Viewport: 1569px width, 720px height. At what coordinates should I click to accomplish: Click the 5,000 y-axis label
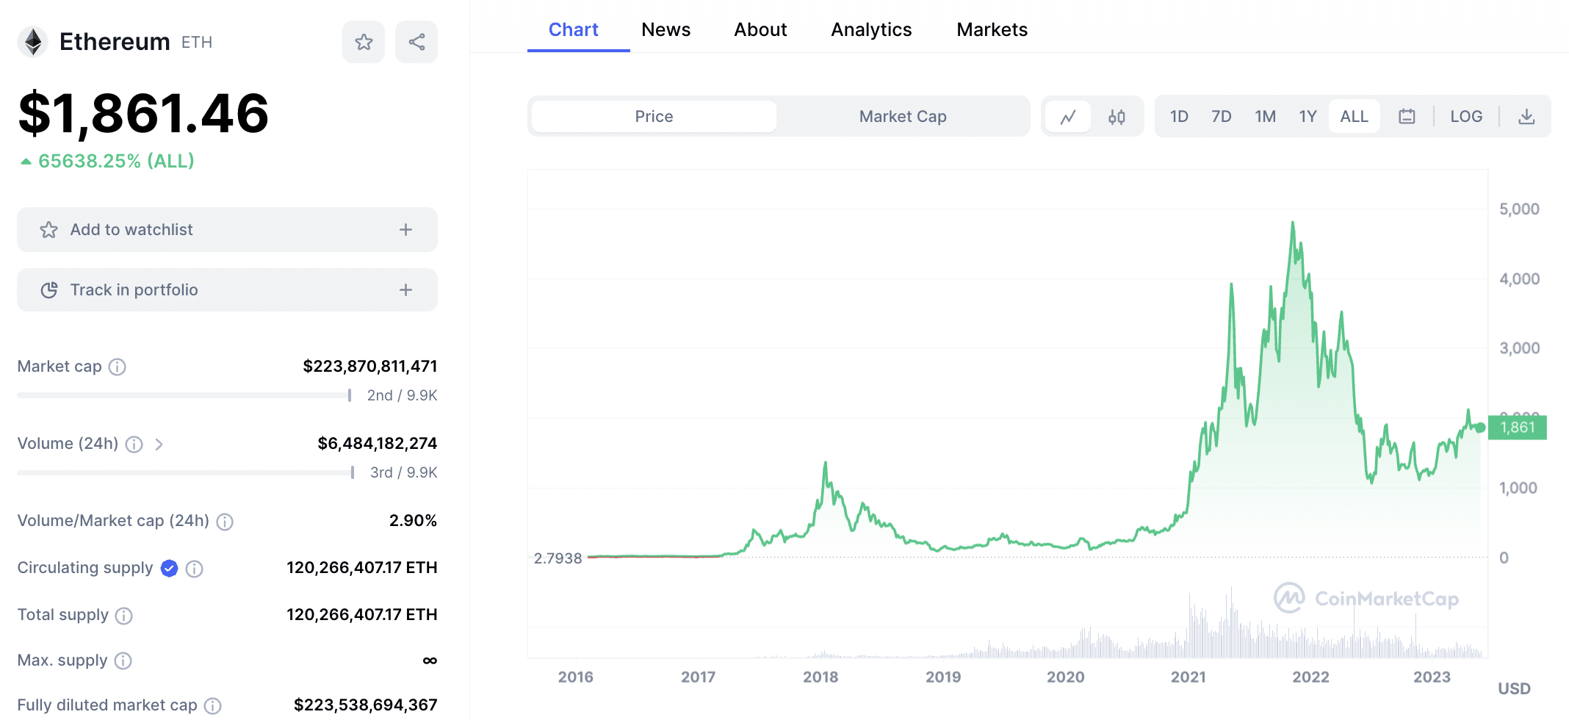(1519, 209)
